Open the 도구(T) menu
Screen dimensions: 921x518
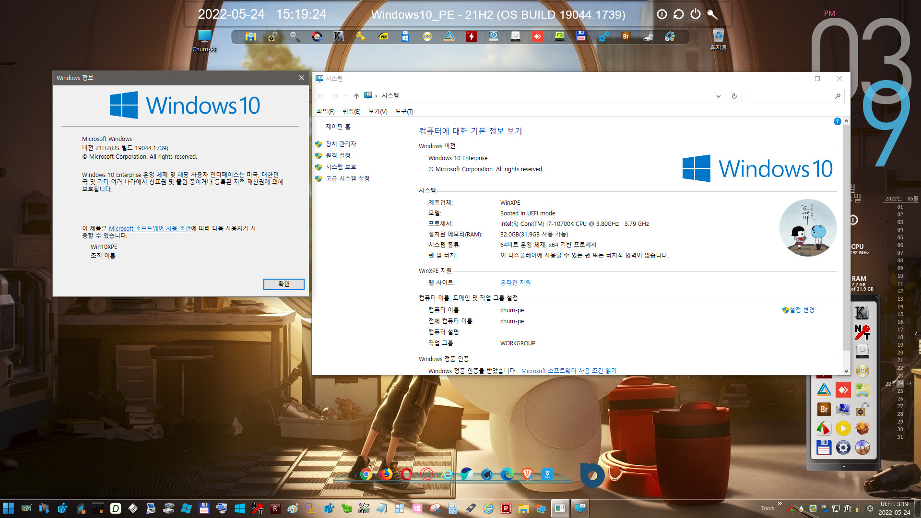404,111
